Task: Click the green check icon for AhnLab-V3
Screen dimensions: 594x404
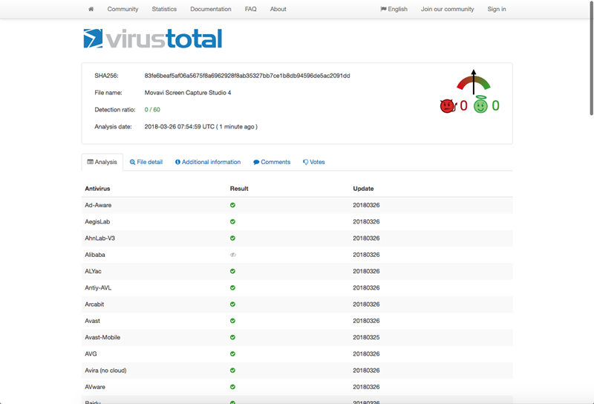Action: coord(232,238)
